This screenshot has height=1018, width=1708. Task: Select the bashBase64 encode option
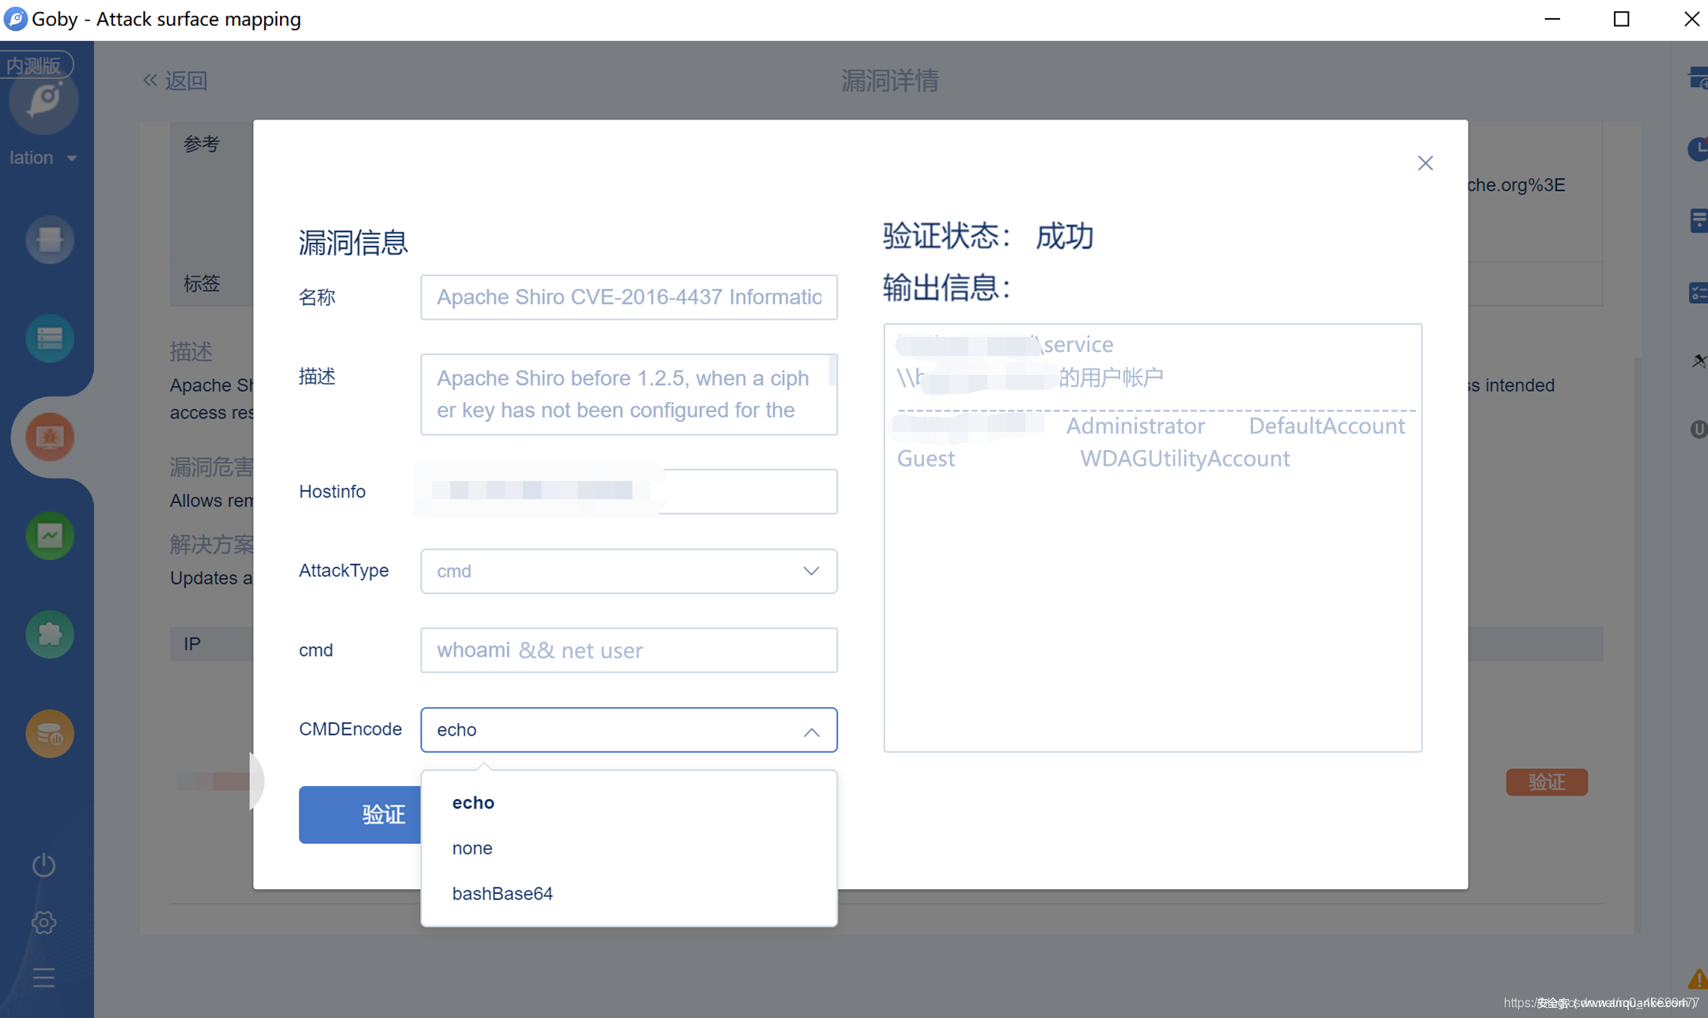coord(502,893)
